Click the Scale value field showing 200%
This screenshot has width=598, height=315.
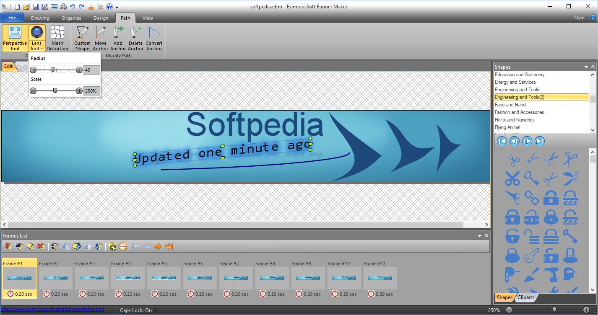[92, 91]
